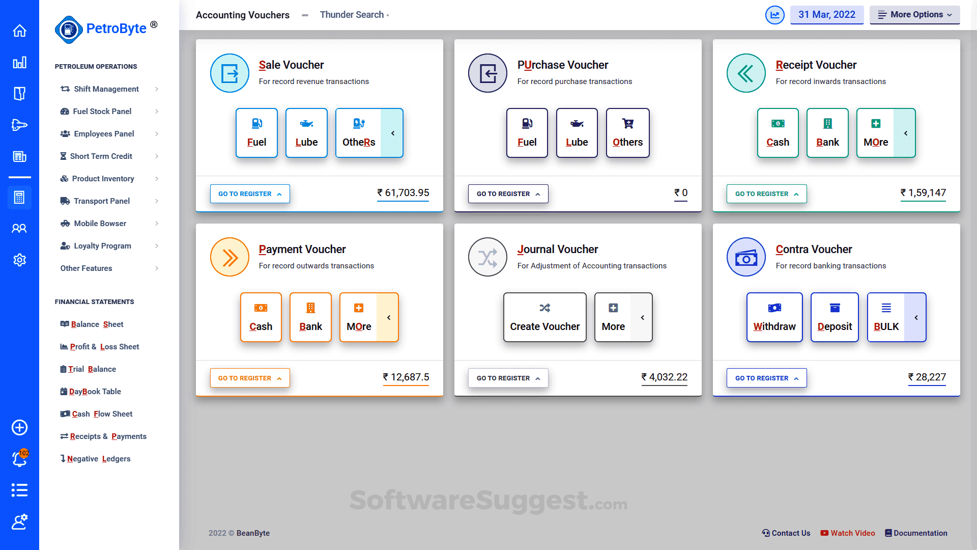Click Go To Register under Payment Voucher
The height and width of the screenshot is (550, 977).
250,378
